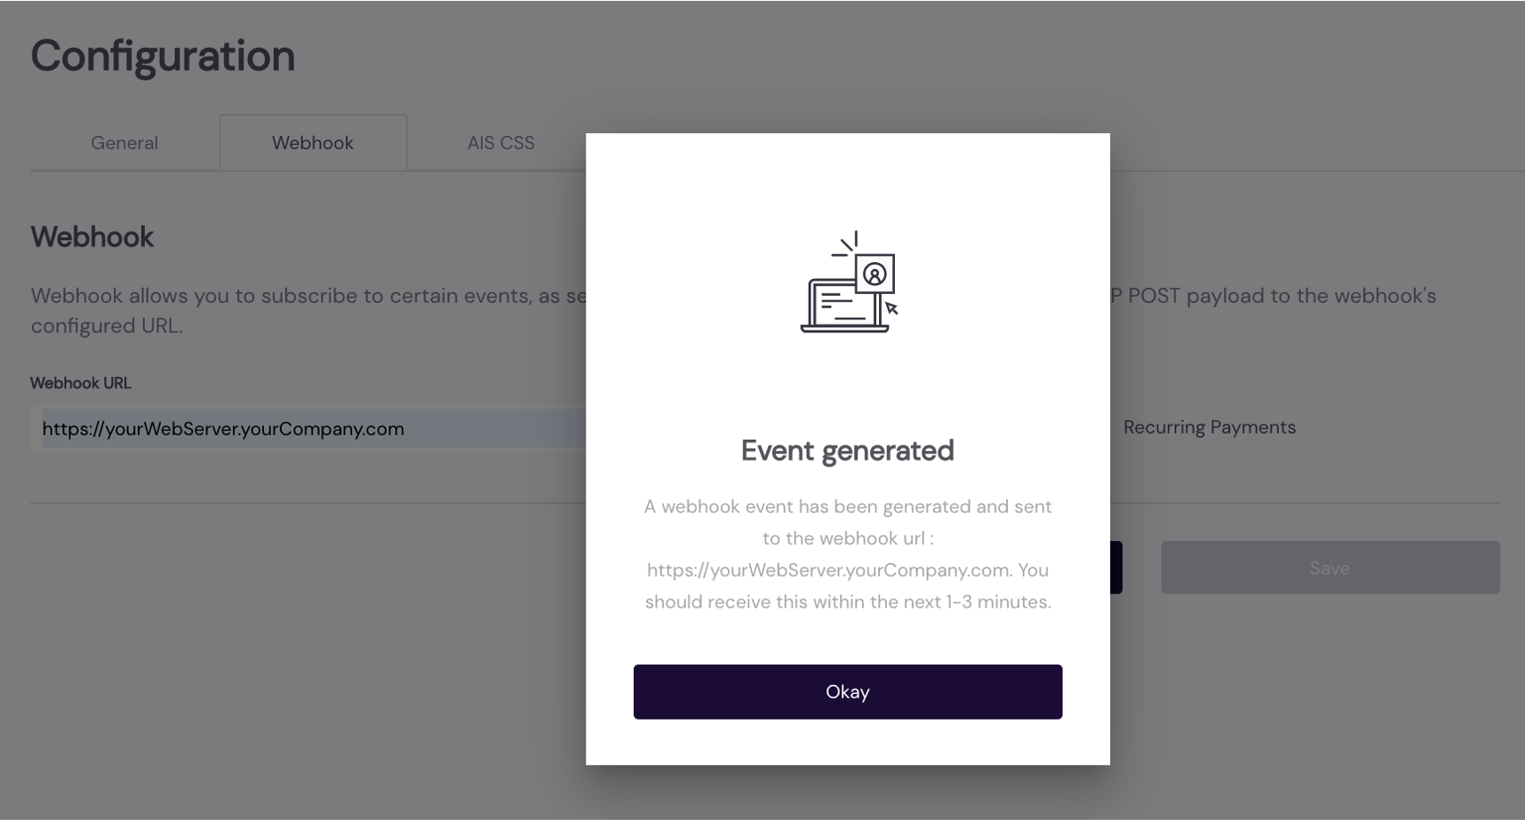The image size is (1525, 820).
Task: Click the "Event generated" heading
Action: [x=847, y=450]
